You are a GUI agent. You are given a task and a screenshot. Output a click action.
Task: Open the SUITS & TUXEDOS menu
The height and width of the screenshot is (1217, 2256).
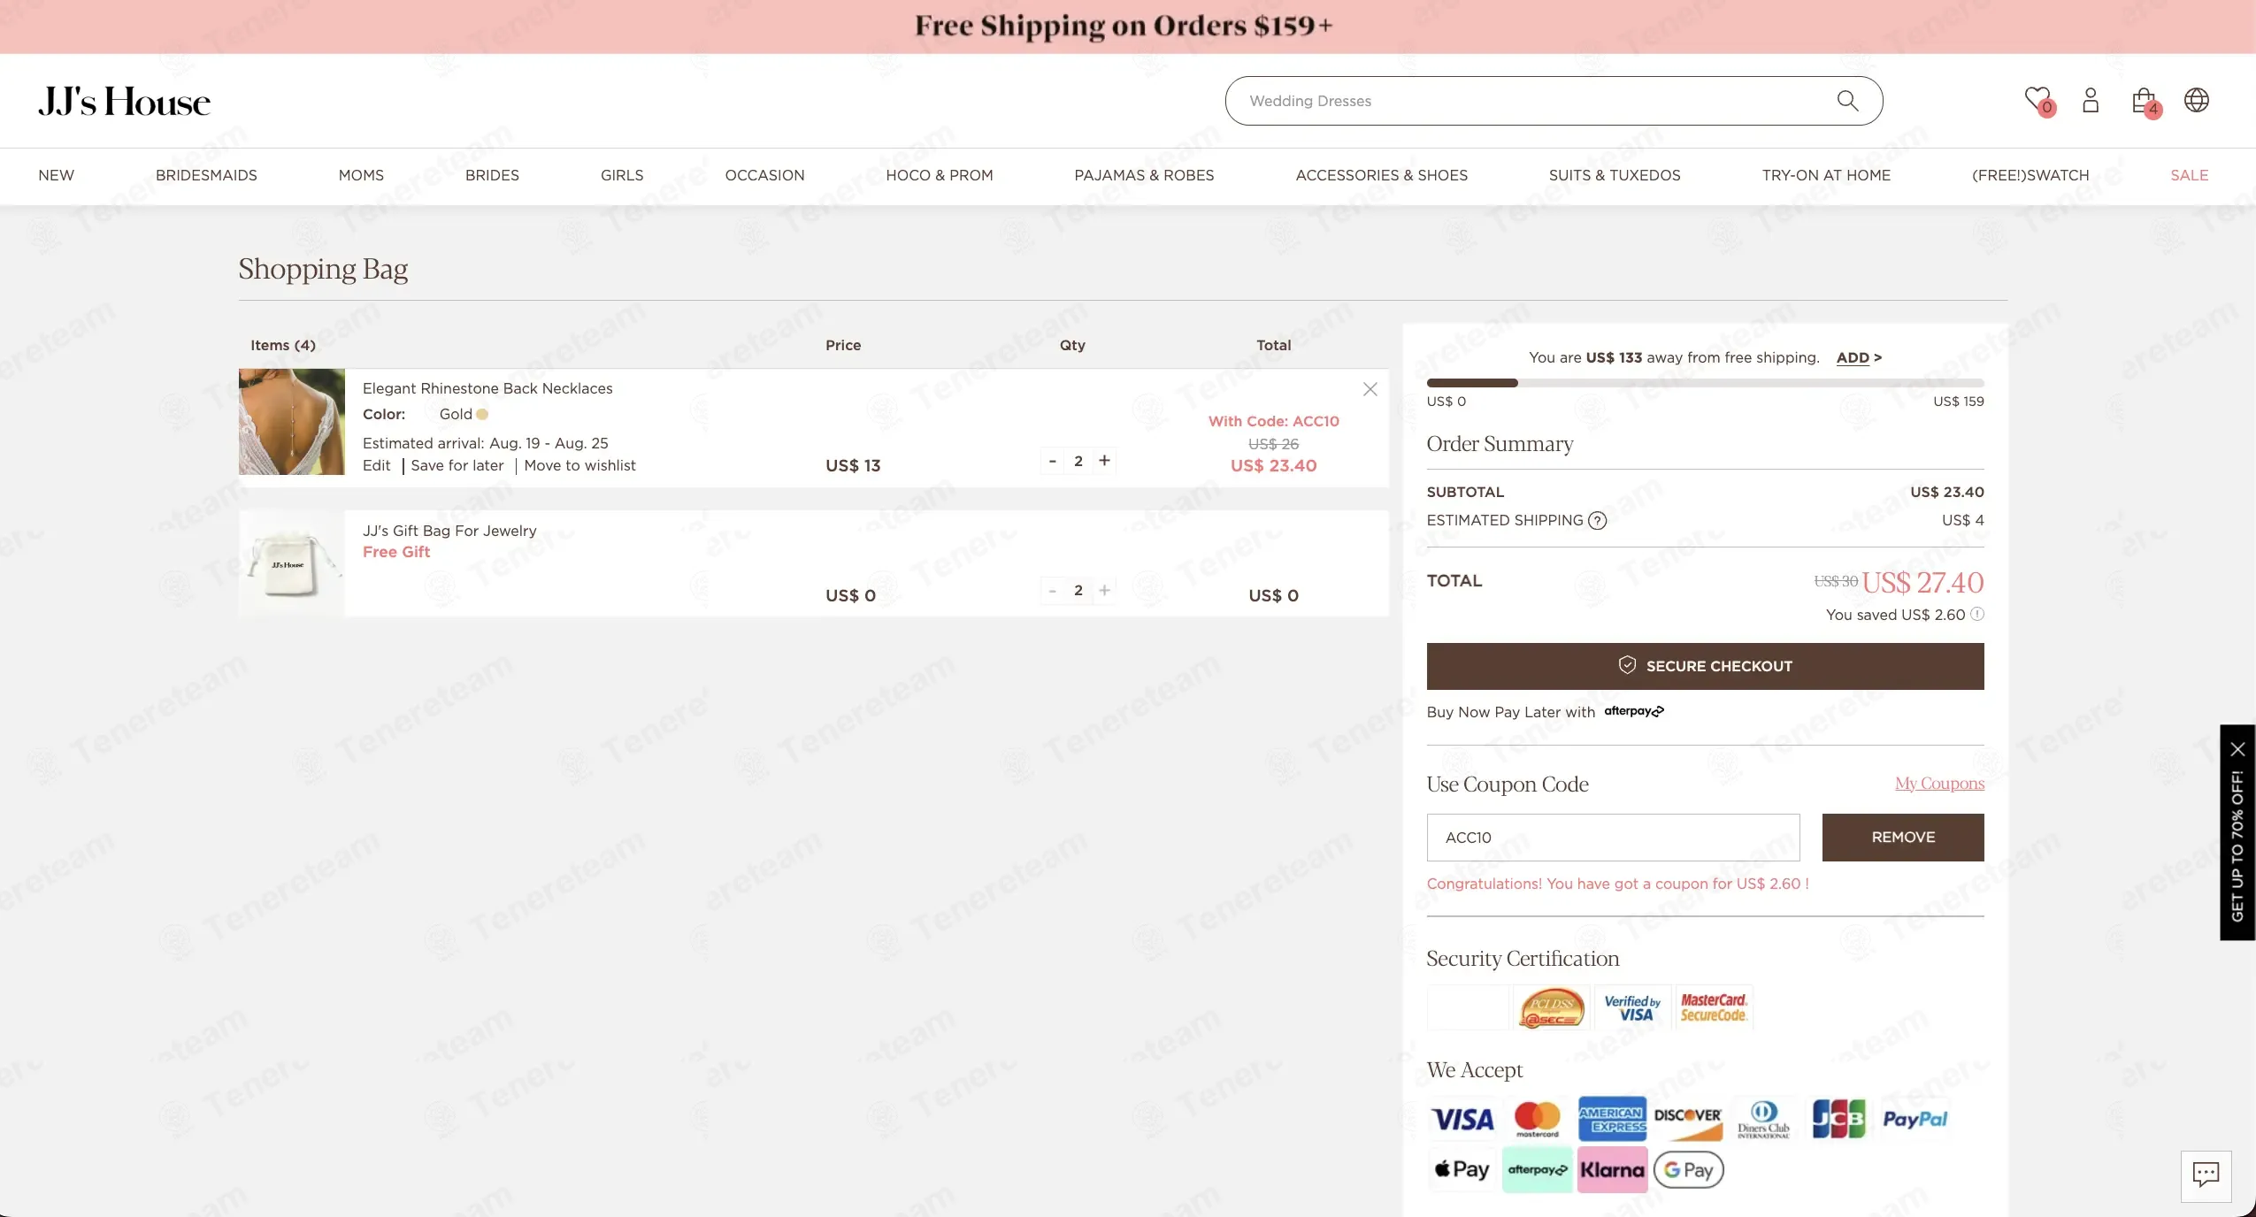[x=1615, y=175]
